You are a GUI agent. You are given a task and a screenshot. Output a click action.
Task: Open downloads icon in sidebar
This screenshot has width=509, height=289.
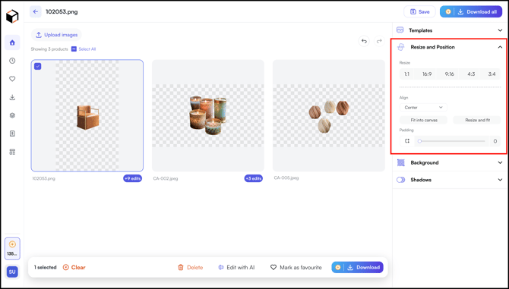[x=12, y=97]
